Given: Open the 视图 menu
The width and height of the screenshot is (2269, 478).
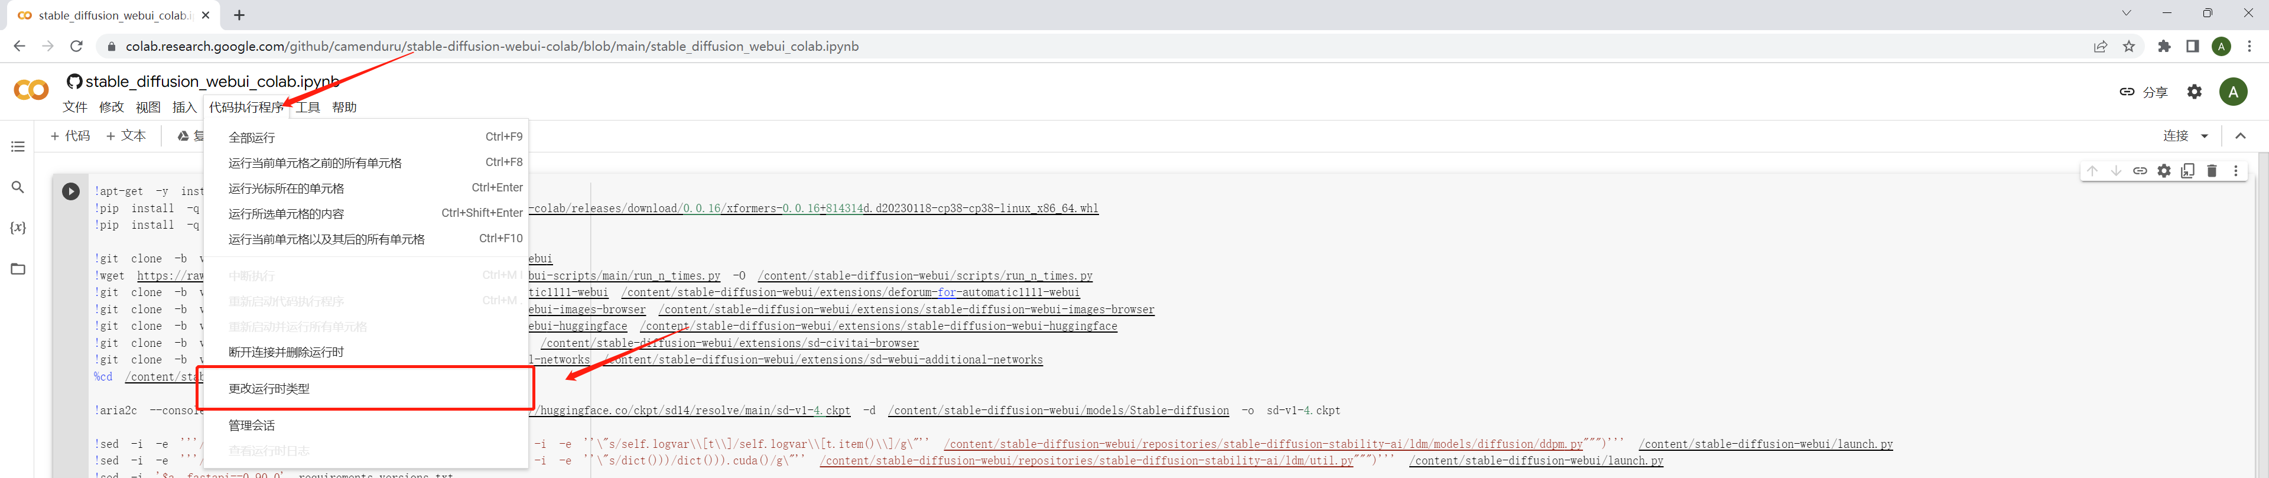Looking at the screenshot, I should [x=148, y=108].
